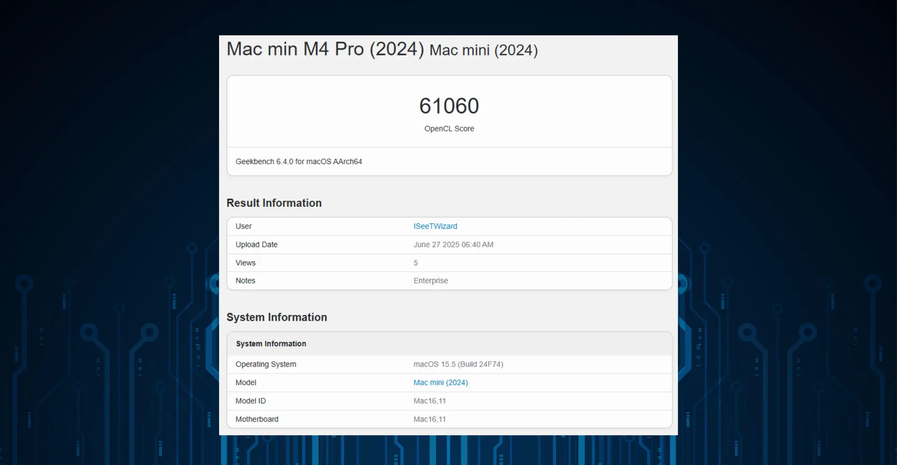
Task: Click the Enterprise notes value
Action: pyautogui.click(x=430, y=281)
